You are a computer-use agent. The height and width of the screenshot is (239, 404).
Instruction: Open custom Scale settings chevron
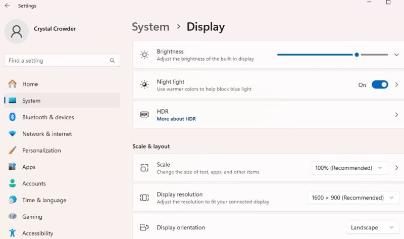point(396,168)
